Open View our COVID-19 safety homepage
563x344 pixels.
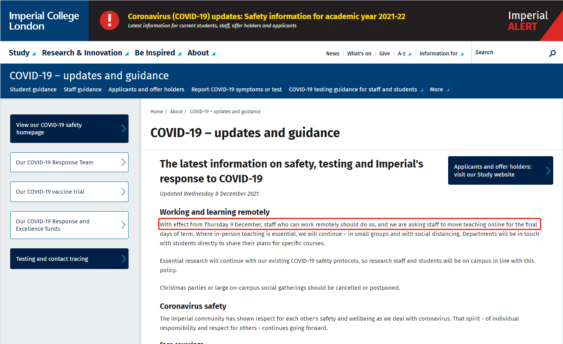click(69, 128)
